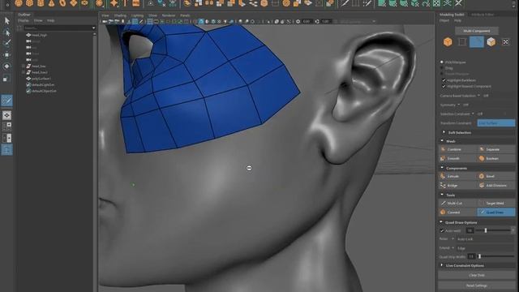The image size is (519, 292).
Task: Open the Modeling Toolkit Object menu
Action: pyautogui.click(x=444, y=20)
